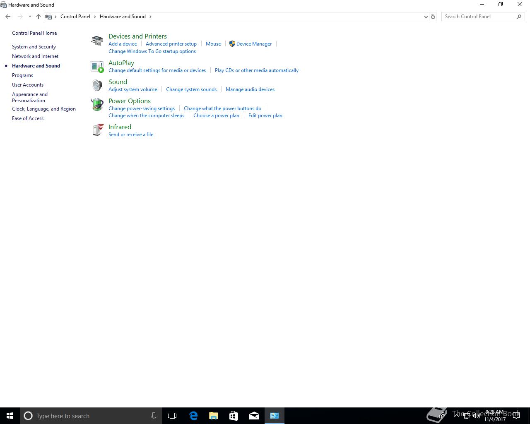Viewport: 530px width, 424px height.
Task: Open File Explorer from taskbar
Action: click(214, 416)
